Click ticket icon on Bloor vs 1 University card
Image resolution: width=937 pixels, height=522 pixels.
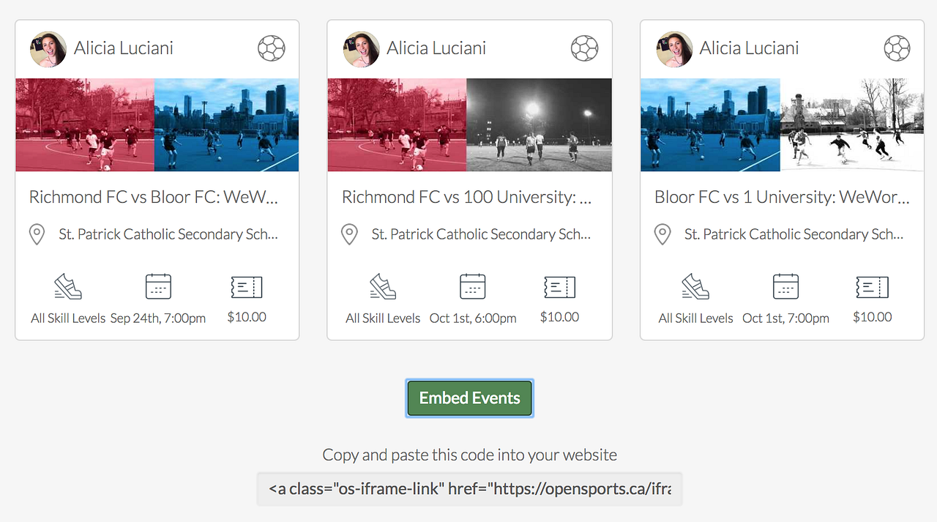click(873, 287)
